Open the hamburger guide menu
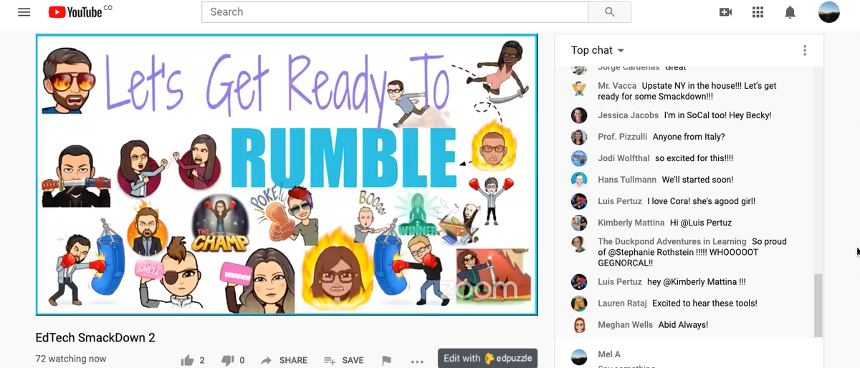The image size is (860, 368). pos(24,12)
